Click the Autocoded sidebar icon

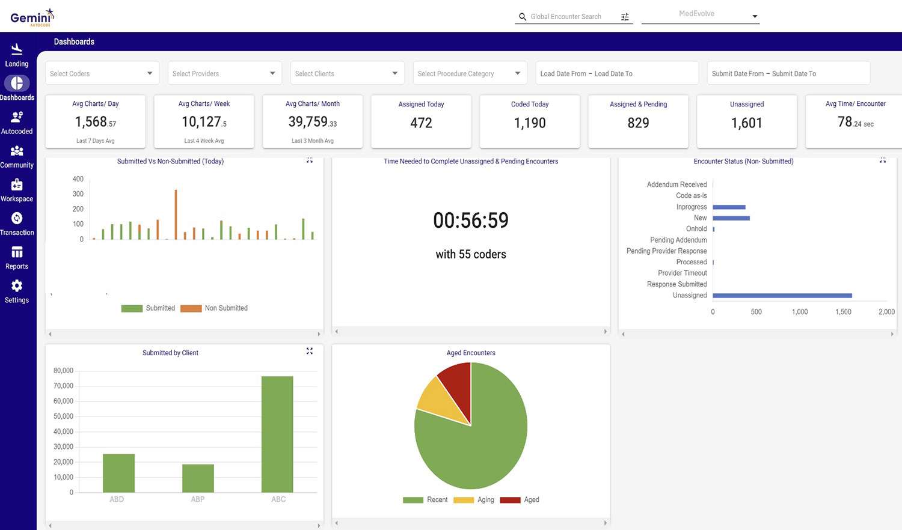click(x=17, y=117)
